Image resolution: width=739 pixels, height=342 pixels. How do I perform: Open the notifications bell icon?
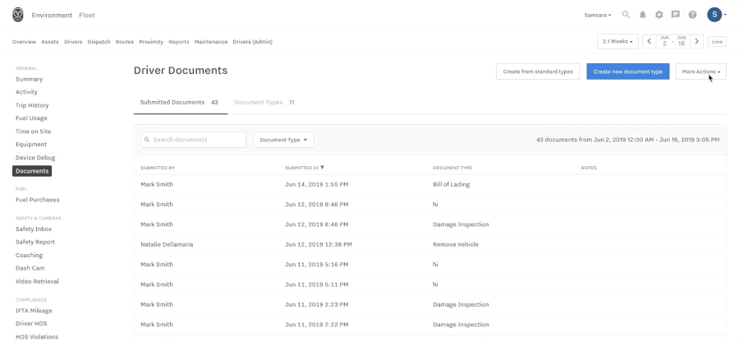642,15
